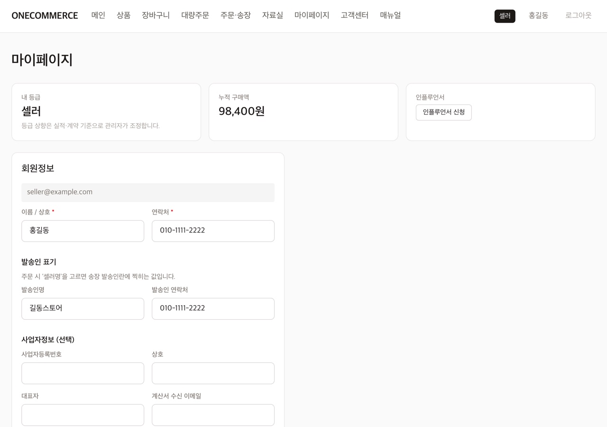Click the seller@example.com email field
Viewport: 607px width, 427px height.
[x=148, y=192]
